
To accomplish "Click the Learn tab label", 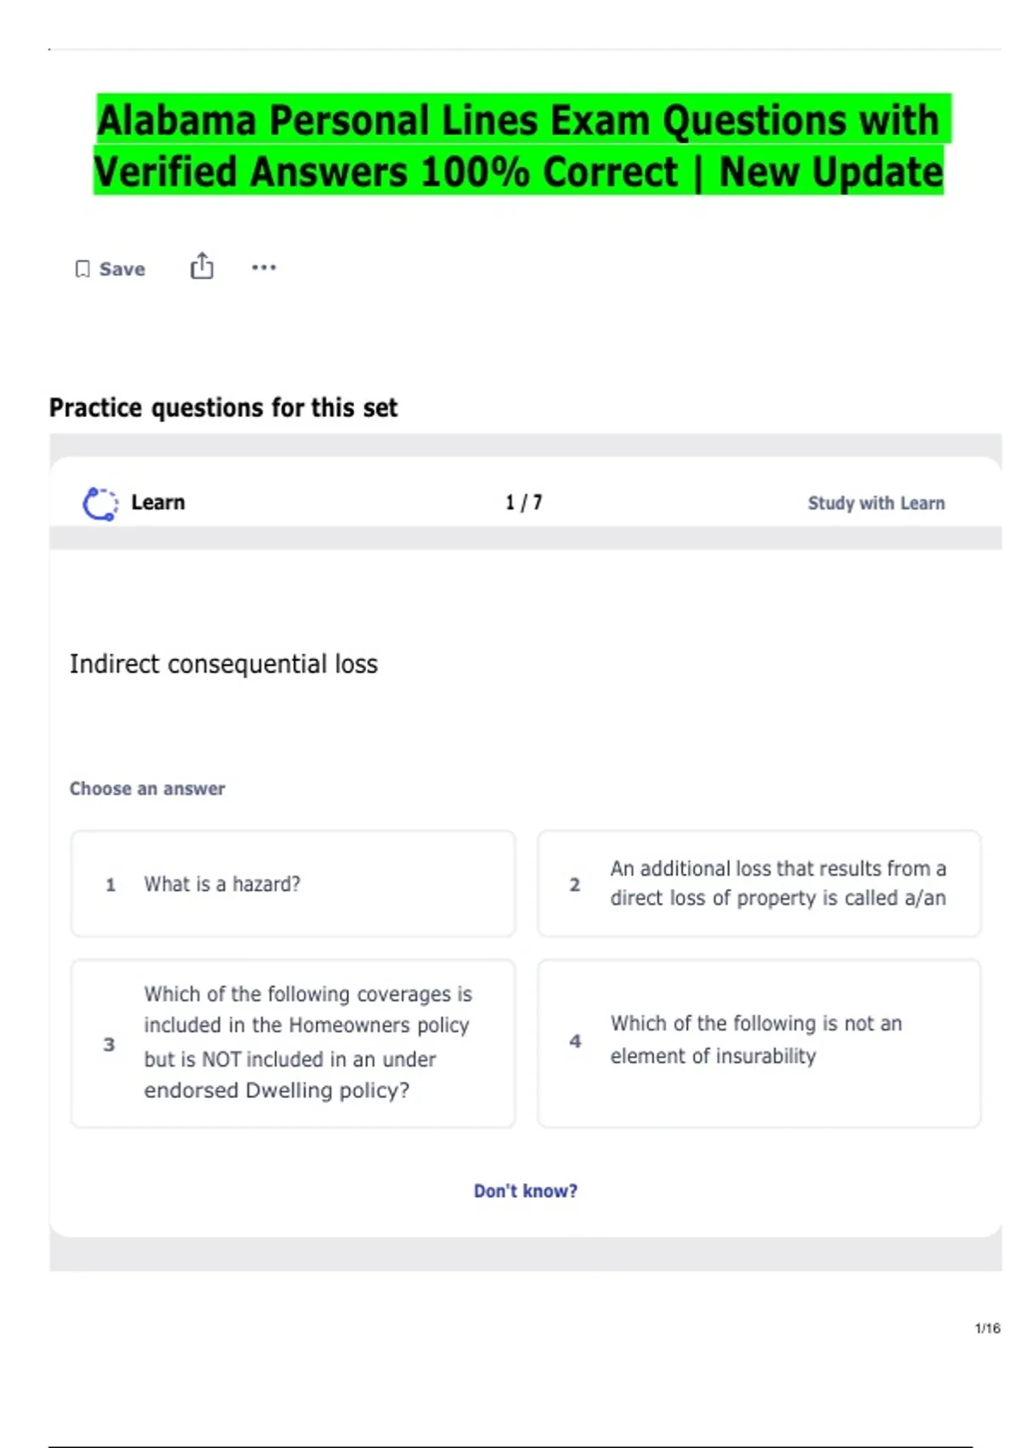I will click(158, 503).
